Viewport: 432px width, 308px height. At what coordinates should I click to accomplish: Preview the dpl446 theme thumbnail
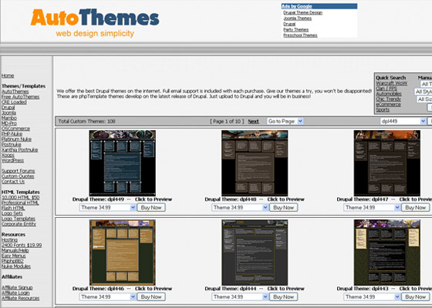(123, 253)
